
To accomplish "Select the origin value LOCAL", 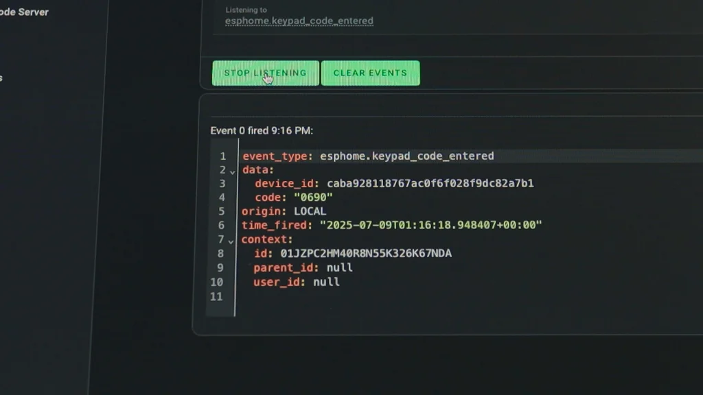I will (310, 211).
